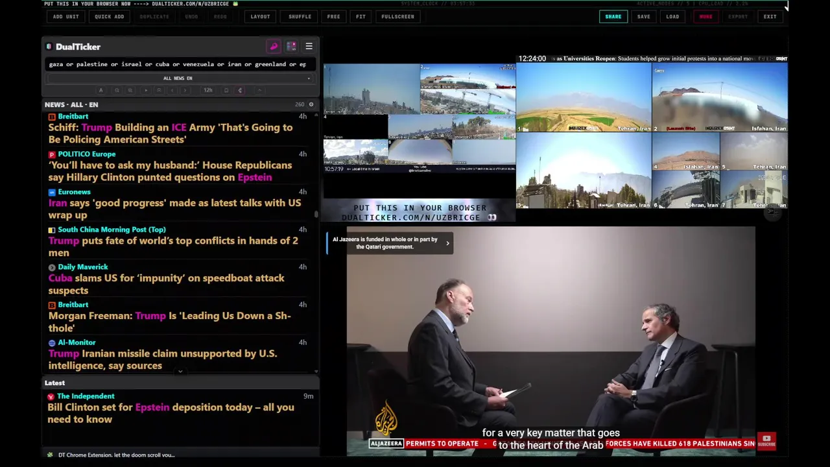Click the 260 item count in news header

(x=300, y=104)
